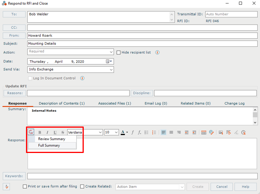Open the Action dropdown
This screenshot has width=260, height=194.
(111, 52)
